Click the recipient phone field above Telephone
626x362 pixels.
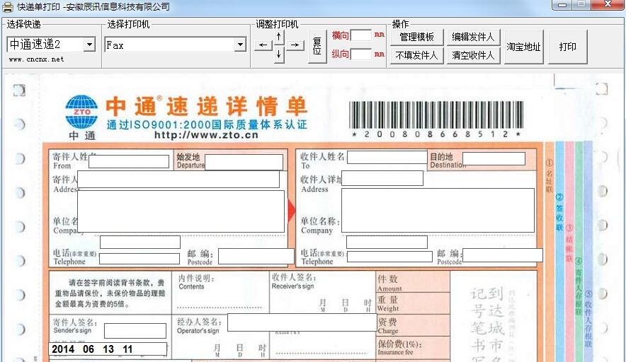tap(387, 242)
